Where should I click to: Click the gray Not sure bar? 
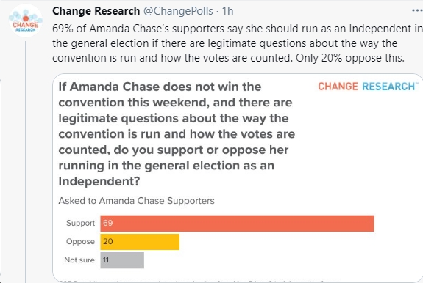[x=122, y=260]
